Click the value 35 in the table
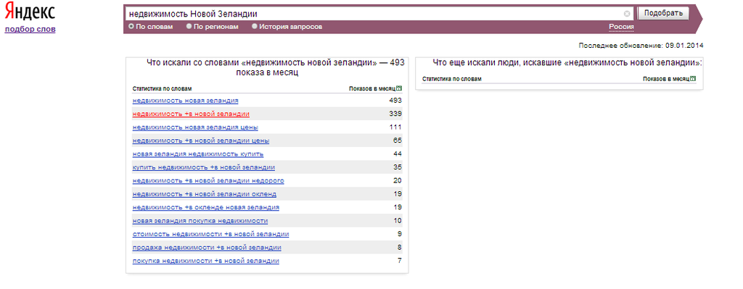This screenshot has width=743, height=289. tap(398, 167)
